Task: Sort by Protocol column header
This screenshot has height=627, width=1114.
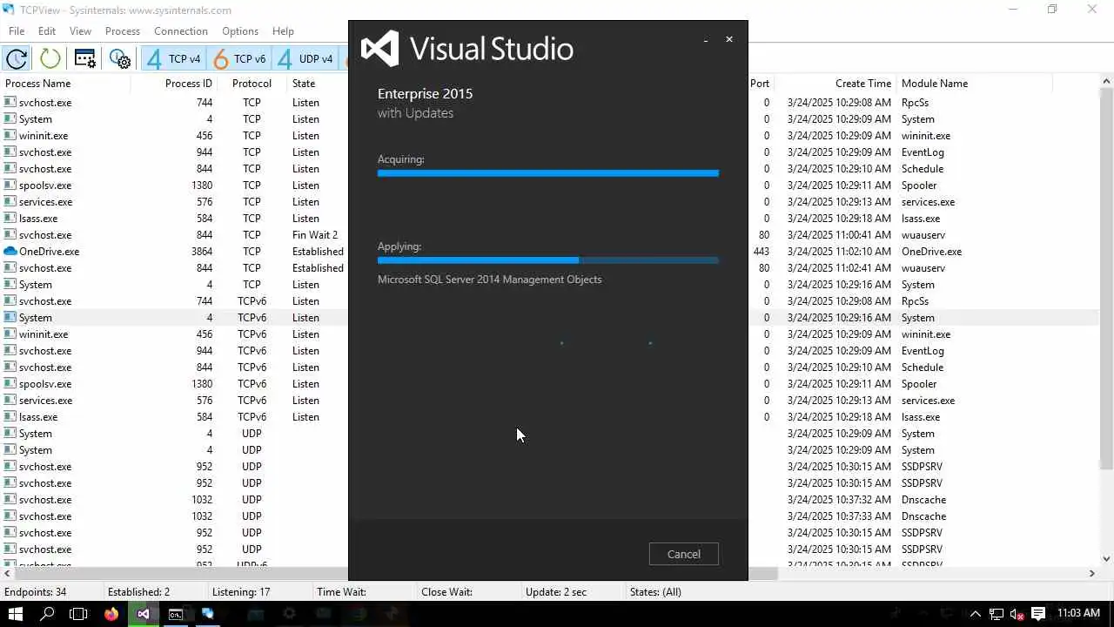Action: click(252, 84)
